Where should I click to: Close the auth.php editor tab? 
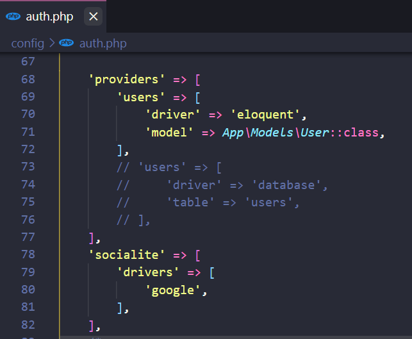click(x=94, y=17)
